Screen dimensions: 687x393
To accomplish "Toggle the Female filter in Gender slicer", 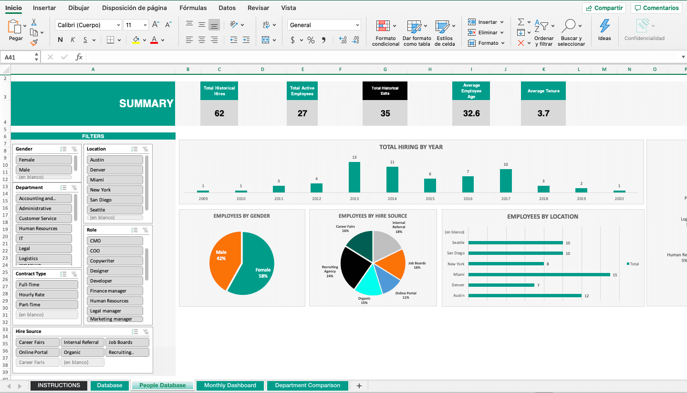I will pos(43,160).
